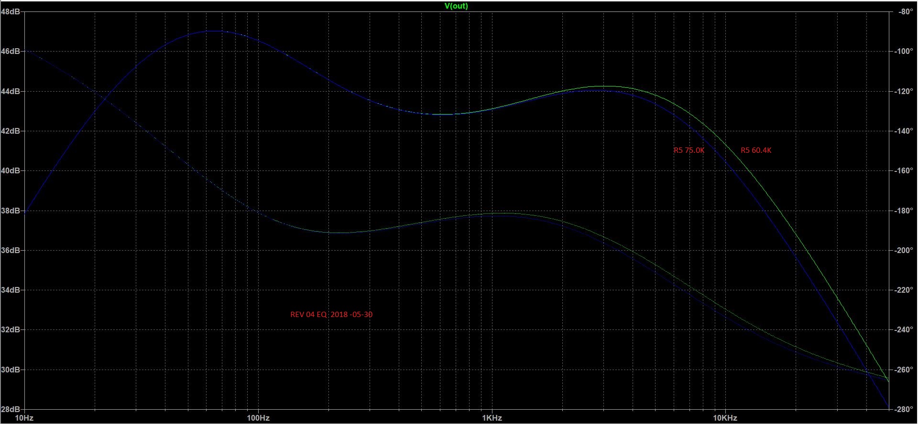Viewport: 918px width, 424px height.
Task: Select the R5 60.4K annotation
Action: [756, 150]
